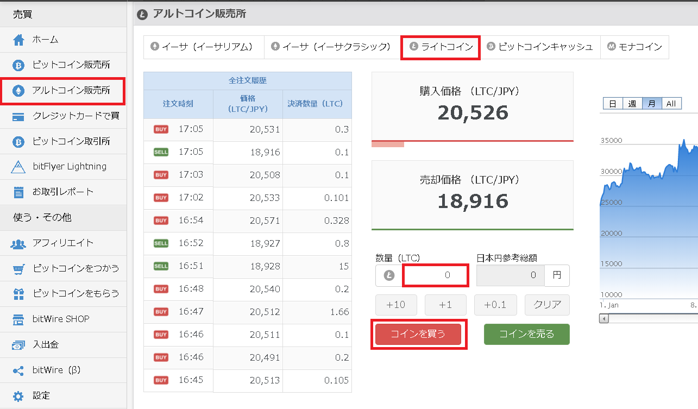
Task: Open ホーム in the sidebar
Action: [63, 40]
